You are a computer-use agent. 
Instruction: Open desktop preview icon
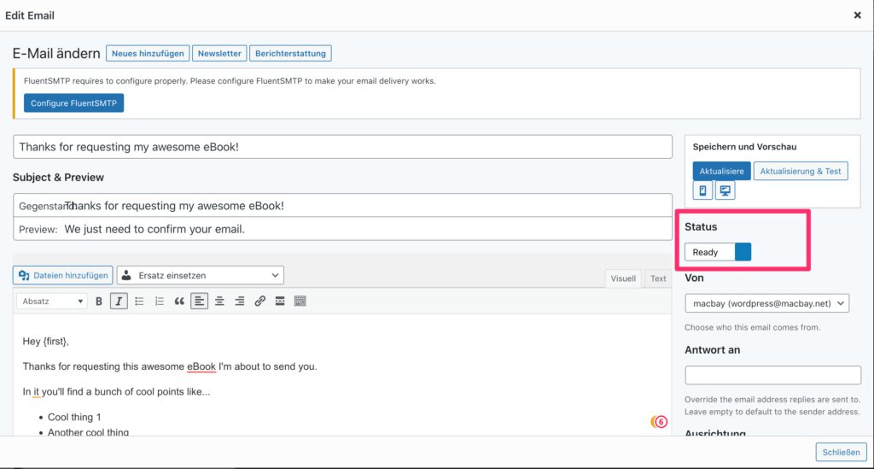[725, 191]
